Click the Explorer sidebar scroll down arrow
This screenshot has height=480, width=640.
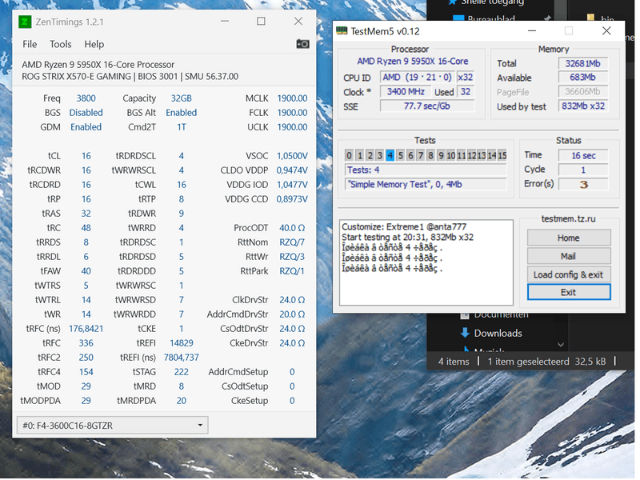coord(561,345)
